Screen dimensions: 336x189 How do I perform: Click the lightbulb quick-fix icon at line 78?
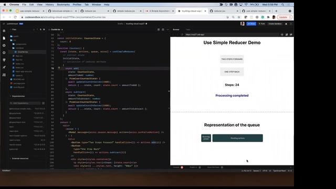point(59,68)
